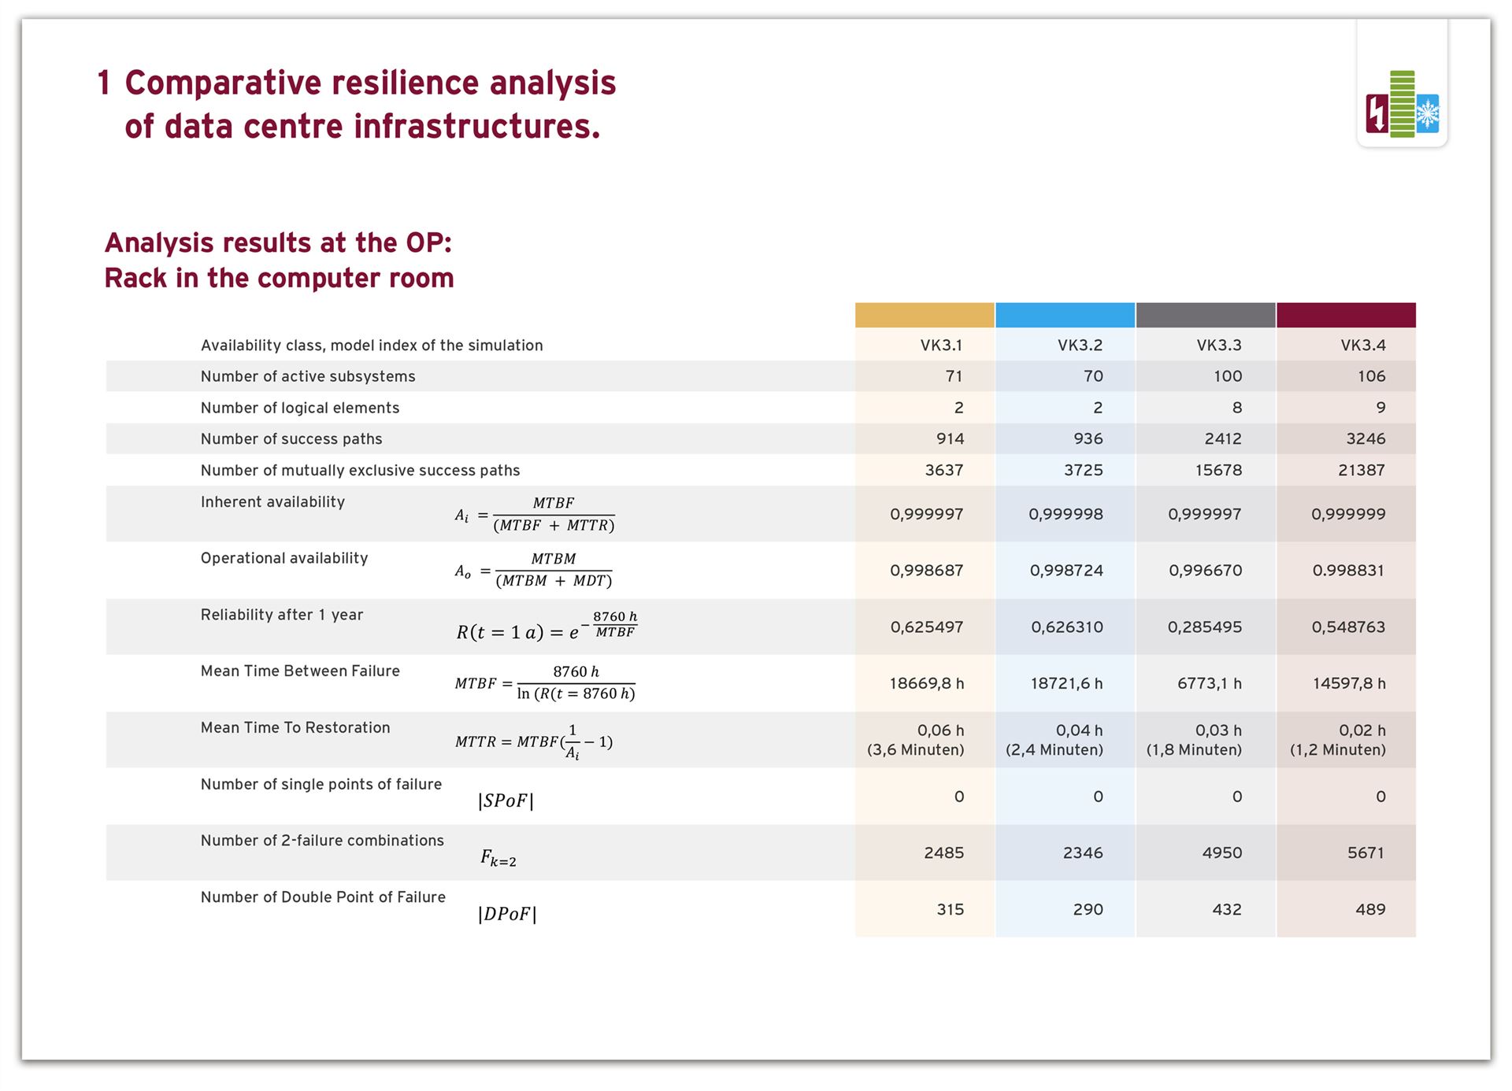Viewport: 1512px width, 1091px height.
Task: Click the success paths value 914
Action: tap(950, 438)
